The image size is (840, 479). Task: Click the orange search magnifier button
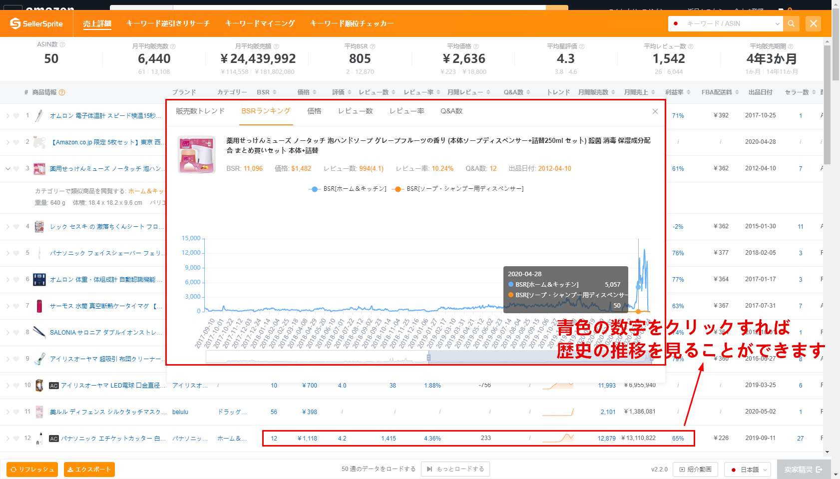(791, 23)
